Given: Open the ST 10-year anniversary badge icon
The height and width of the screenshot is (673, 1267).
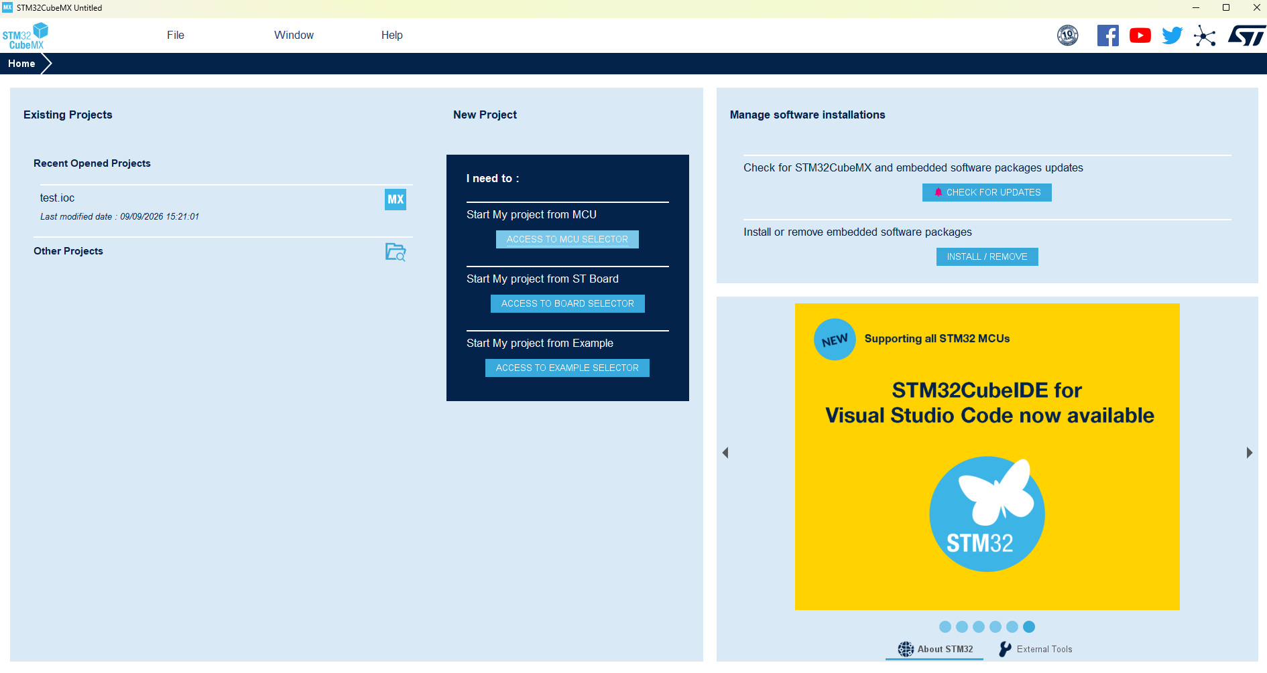Looking at the screenshot, I should [x=1068, y=35].
